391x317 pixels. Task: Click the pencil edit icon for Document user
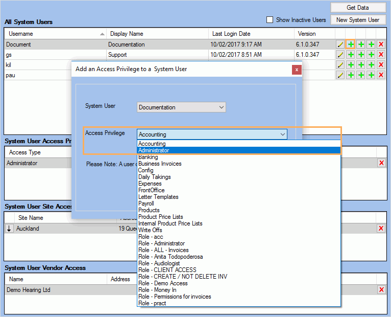(340, 44)
